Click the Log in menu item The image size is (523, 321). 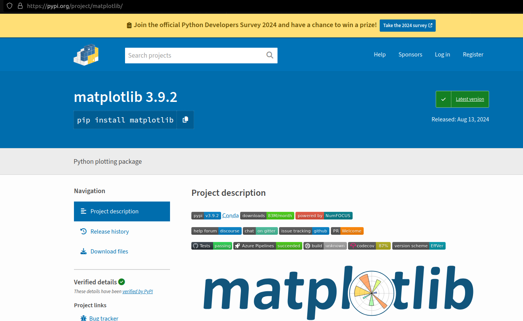tap(442, 55)
